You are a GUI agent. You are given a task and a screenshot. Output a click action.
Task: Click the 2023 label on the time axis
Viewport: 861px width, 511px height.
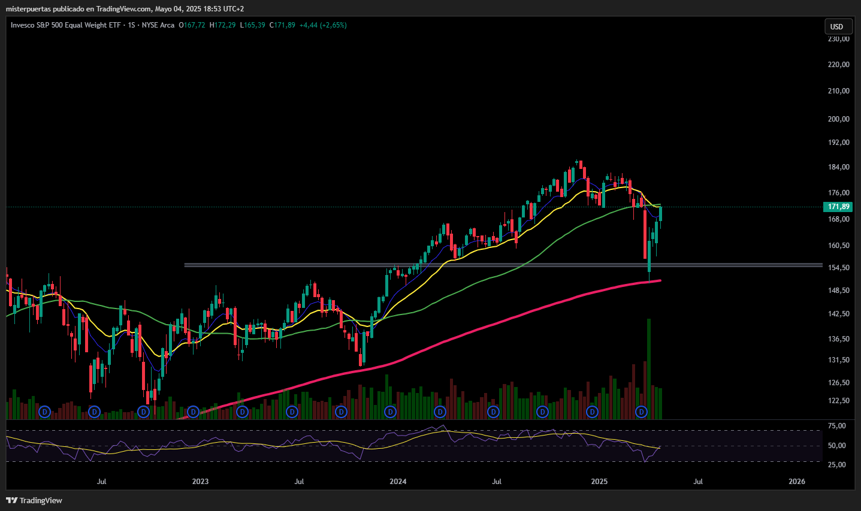click(200, 482)
